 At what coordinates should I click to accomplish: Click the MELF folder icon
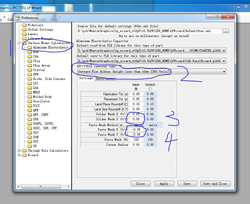coord(30,92)
